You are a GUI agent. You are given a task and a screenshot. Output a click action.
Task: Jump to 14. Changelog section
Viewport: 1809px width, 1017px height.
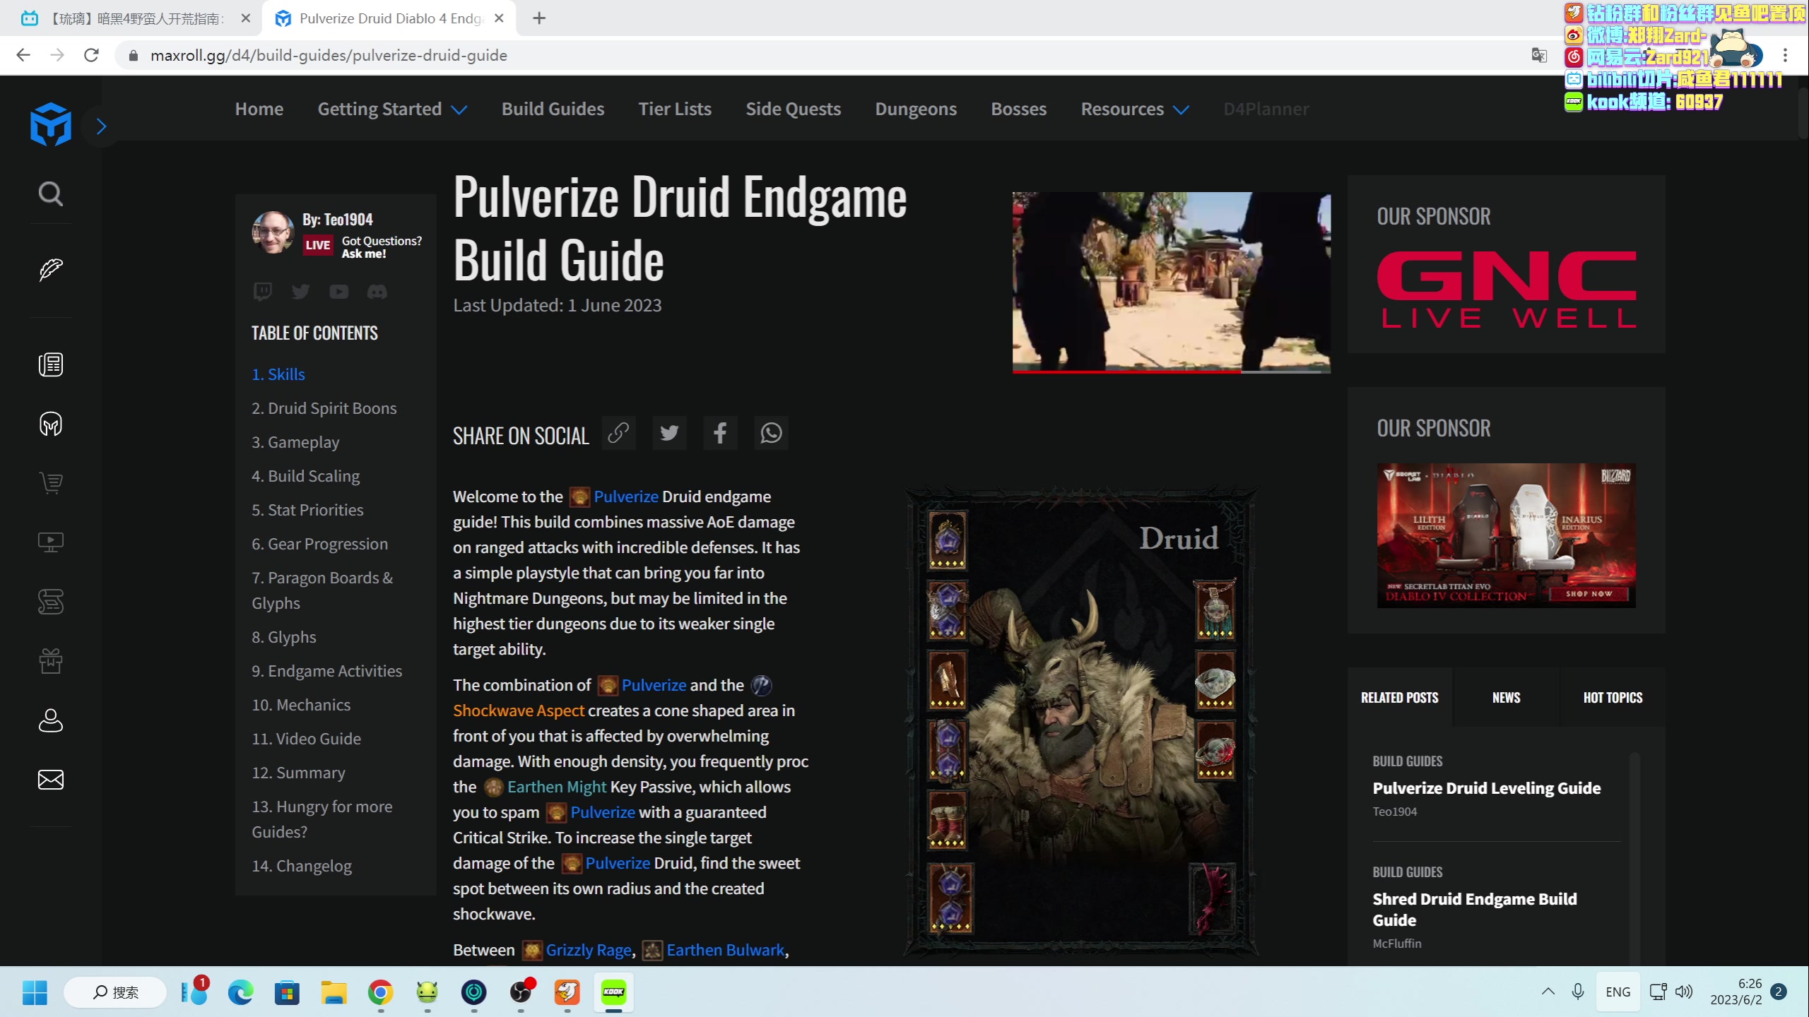[302, 866]
